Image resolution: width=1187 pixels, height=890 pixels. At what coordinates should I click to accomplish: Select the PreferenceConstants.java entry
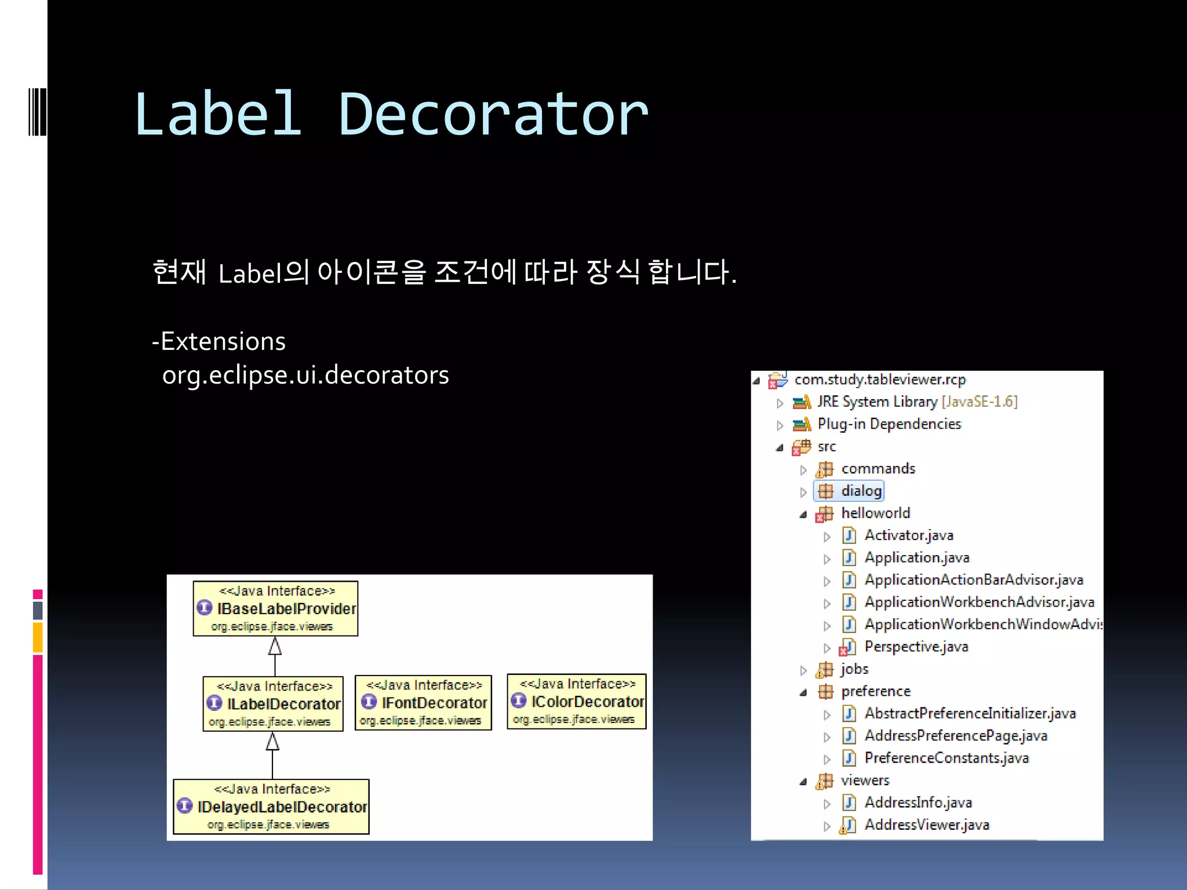(946, 758)
